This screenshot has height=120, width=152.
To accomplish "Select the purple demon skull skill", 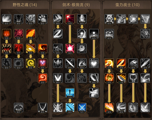I will (42, 63).
